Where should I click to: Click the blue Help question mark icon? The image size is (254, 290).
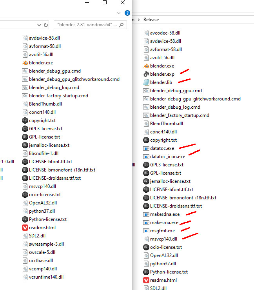[x=127, y=13]
